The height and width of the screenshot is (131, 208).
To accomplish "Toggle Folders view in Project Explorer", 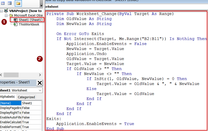I will 18,3.
